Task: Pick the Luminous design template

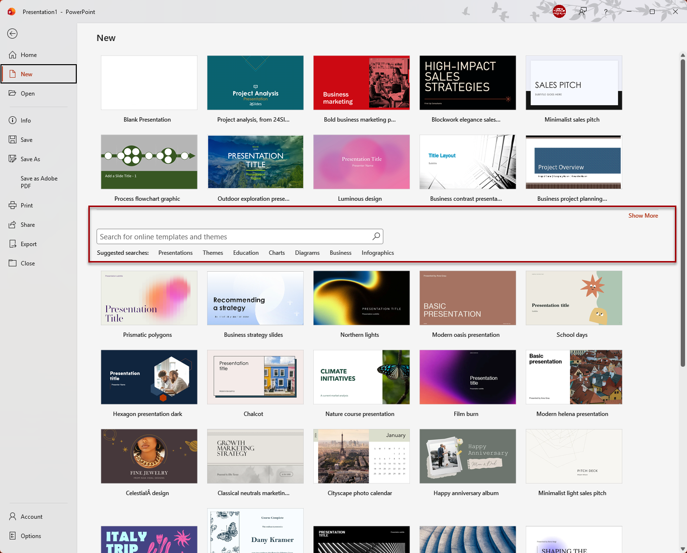Action: click(362, 162)
